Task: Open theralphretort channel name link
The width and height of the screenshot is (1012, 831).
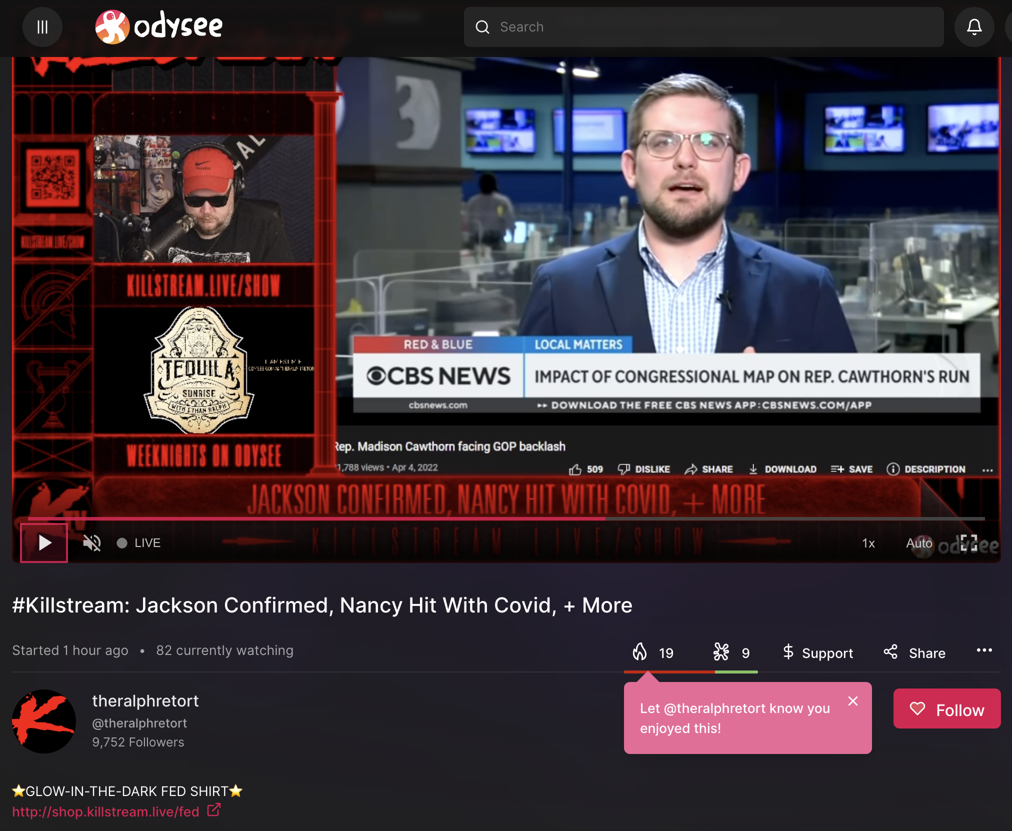Action: coord(145,701)
